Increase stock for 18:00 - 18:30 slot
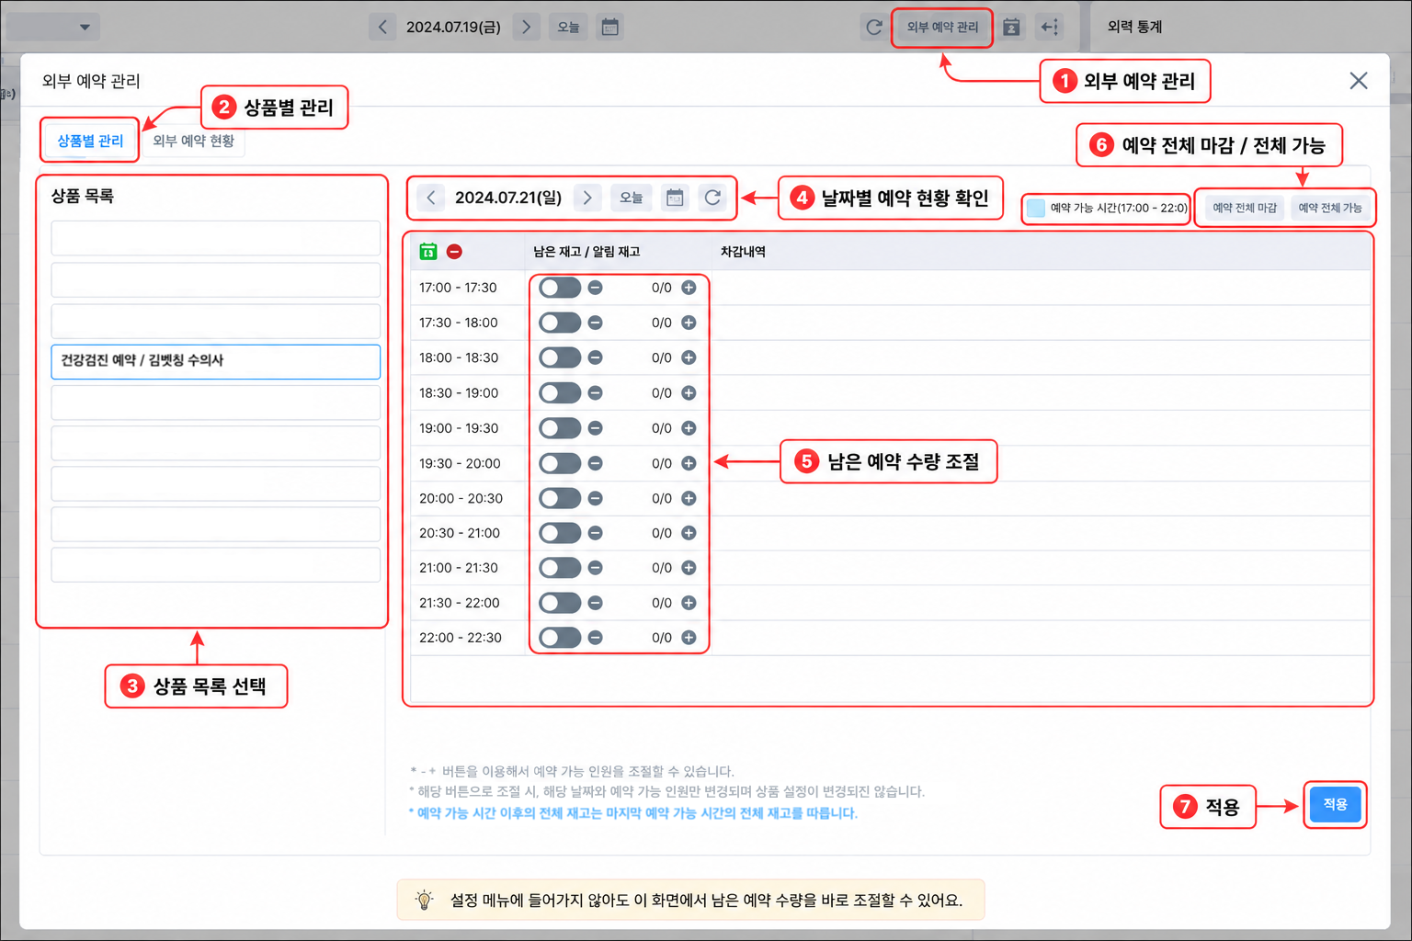Screen dimensions: 1412x941 tap(689, 357)
